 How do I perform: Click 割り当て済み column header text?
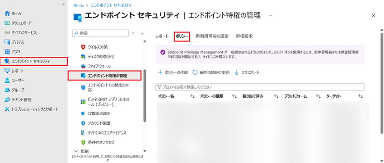point(253,96)
